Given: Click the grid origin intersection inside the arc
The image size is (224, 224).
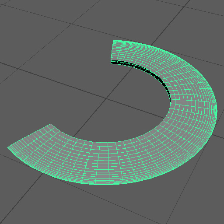Looking at the screenshot, I should click(x=105, y=99).
